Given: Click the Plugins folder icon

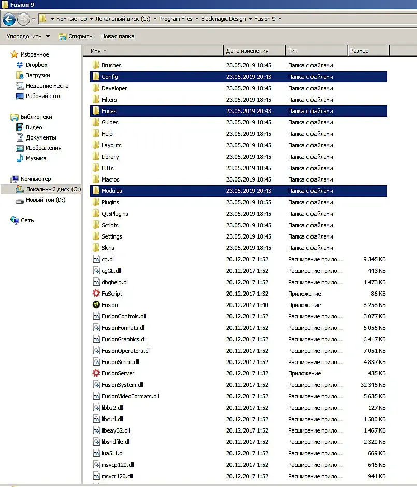Looking at the screenshot, I should pyautogui.click(x=96, y=202).
